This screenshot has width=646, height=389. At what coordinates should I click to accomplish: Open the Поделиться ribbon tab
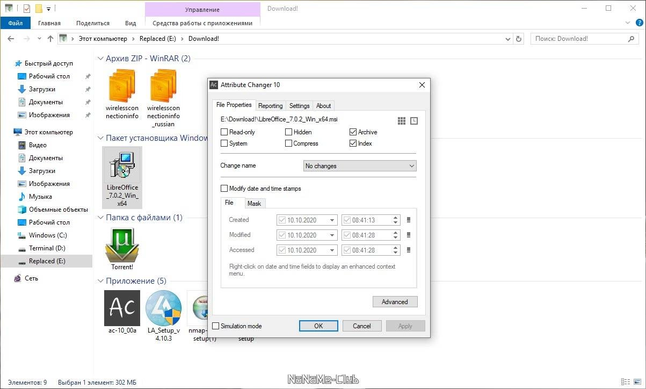pos(93,23)
